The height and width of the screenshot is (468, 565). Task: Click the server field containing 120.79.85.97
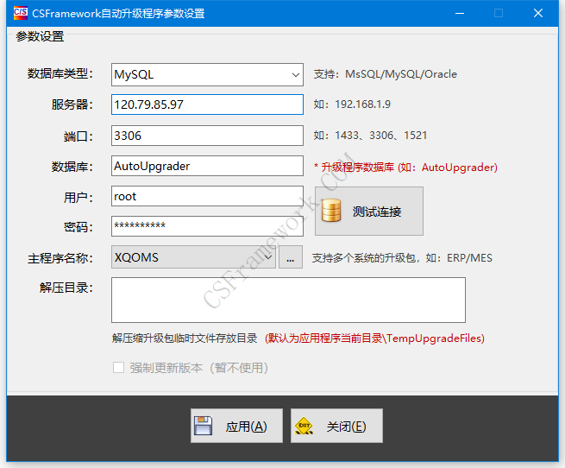207,104
